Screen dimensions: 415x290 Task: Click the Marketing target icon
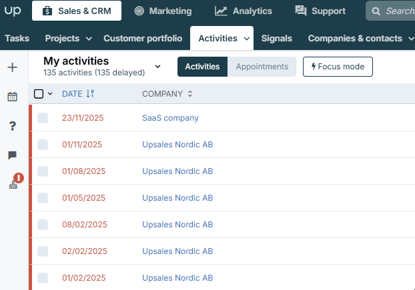click(139, 11)
